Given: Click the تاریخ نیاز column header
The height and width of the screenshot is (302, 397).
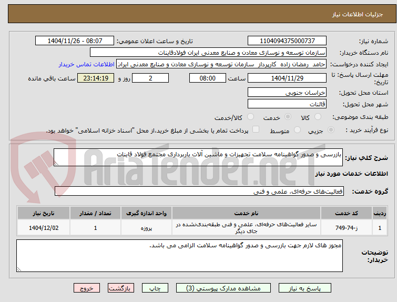Looking at the screenshot, I should [44, 213].
